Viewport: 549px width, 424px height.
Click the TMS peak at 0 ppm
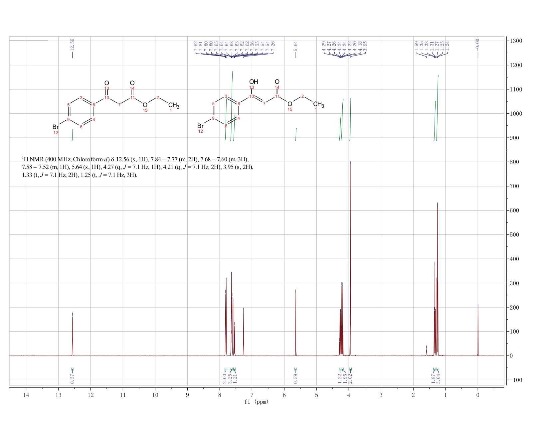pyautogui.click(x=478, y=331)
